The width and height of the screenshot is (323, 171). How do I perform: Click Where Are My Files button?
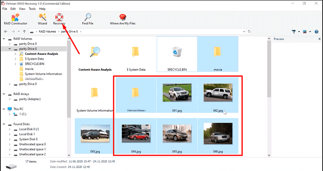click(x=123, y=19)
